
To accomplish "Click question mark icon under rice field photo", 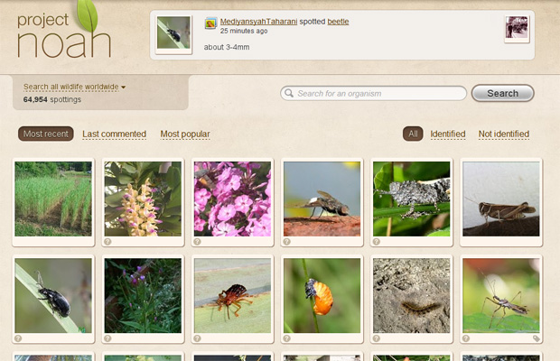I will (x=18, y=242).
